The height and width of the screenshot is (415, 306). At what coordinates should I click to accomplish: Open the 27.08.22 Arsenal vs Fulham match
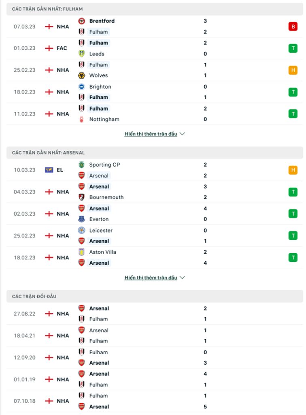pyautogui.click(x=155, y=314)
